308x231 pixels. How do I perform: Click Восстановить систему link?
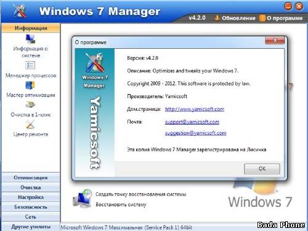121,205
